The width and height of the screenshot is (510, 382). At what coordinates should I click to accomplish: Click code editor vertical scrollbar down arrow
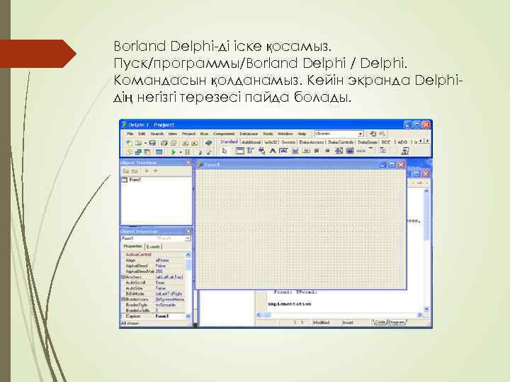[426, 309]
